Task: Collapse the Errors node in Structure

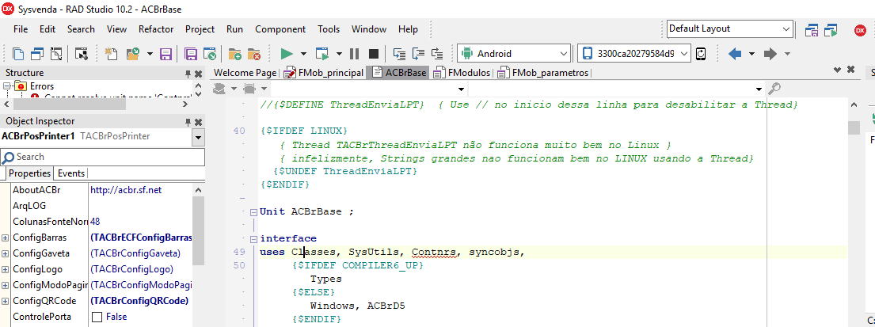Action: [x=6, y=86]
